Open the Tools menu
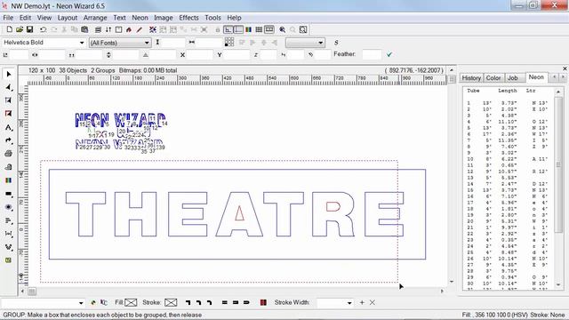569x320 pixels. [x=212, y=18]
